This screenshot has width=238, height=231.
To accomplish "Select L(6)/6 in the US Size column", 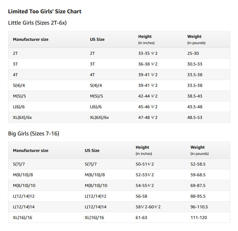I will [96, 107].
